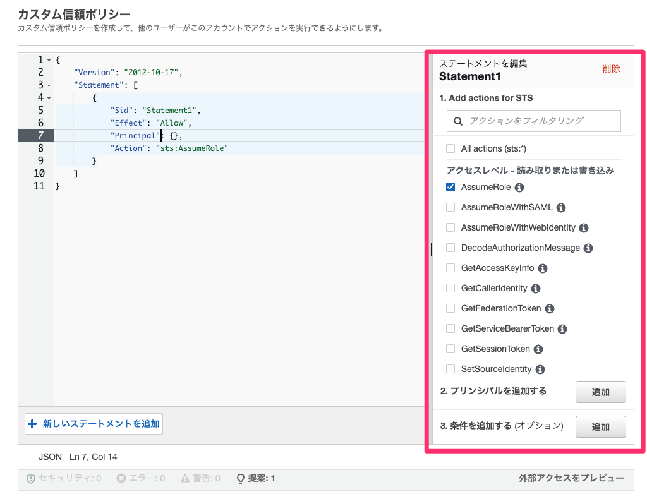Image resolution: width=647 pixels, height=499 pixels.
Task: Click the search magnifier icon in the action filter
Action: pyautogui.click(x=457, y=121)
